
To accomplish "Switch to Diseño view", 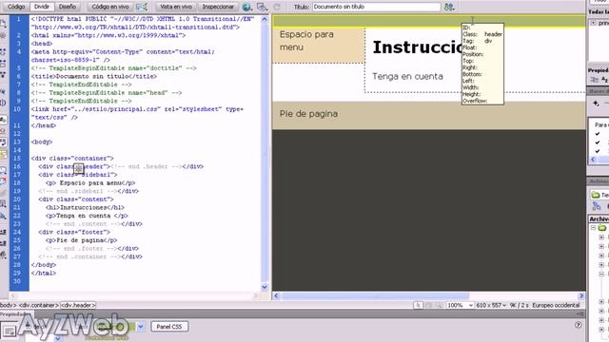I will click(68, 7).
